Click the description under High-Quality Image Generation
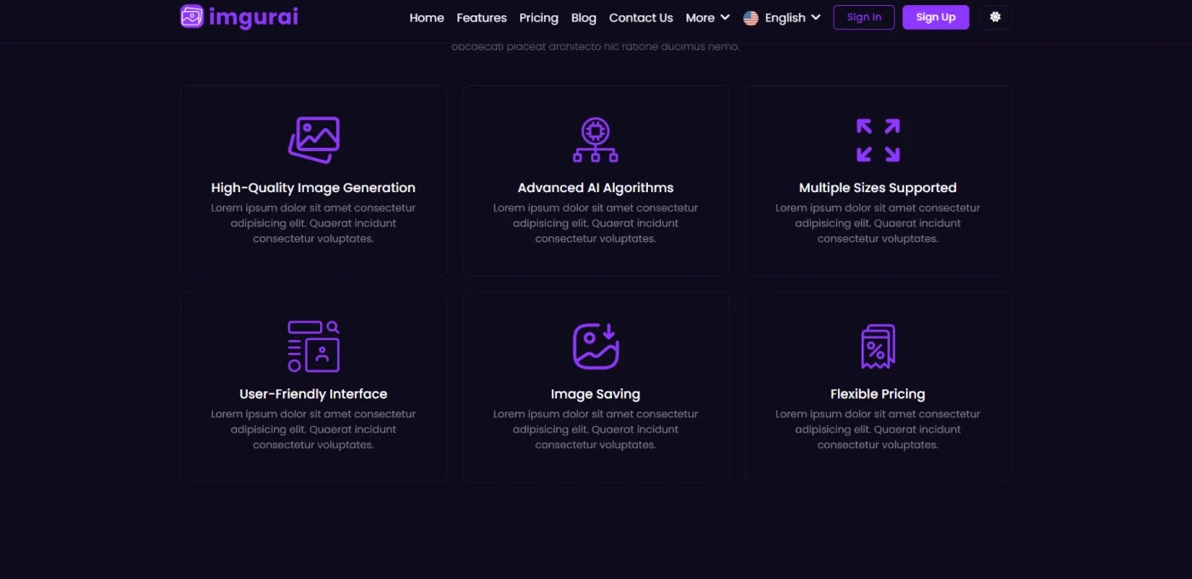This screenshot has width=1192, height=579. (313, 224)
